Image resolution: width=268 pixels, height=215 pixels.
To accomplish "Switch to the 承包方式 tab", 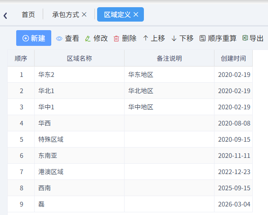I will [66, 14].
